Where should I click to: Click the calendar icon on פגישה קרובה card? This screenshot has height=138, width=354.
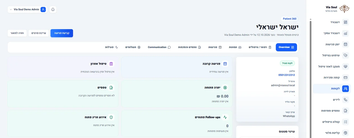(x=225, y=64)
